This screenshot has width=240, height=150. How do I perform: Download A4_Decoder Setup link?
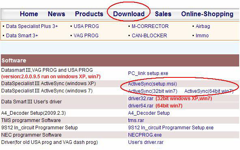point(149,113)
